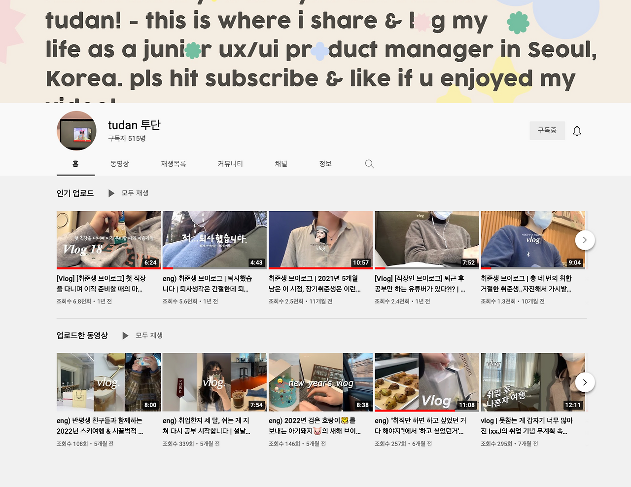Open the 채널 tab
The image size is (631, 487).
tap(281, 164)
